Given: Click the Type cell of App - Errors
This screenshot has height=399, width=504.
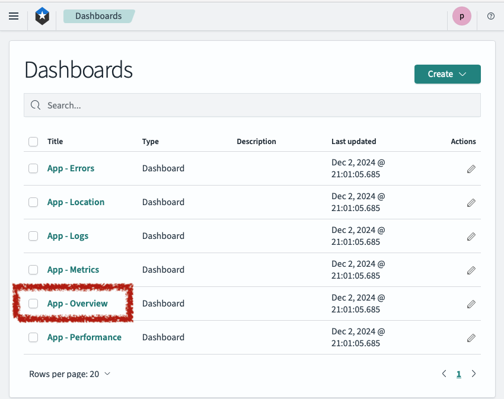Looking at the screenshot, I should pyautogui.click(x=163, y=168).
